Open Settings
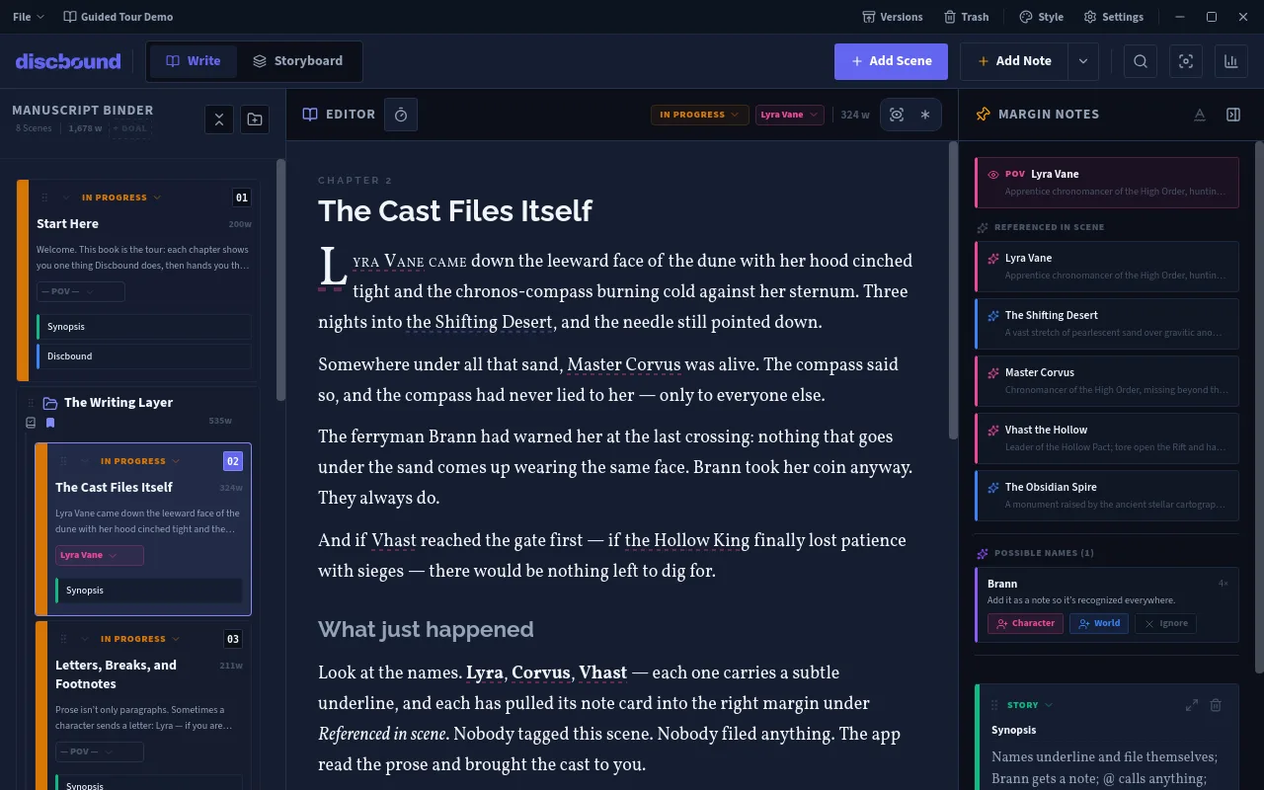Screen dimensions: 1264x790 point(1114,17)
